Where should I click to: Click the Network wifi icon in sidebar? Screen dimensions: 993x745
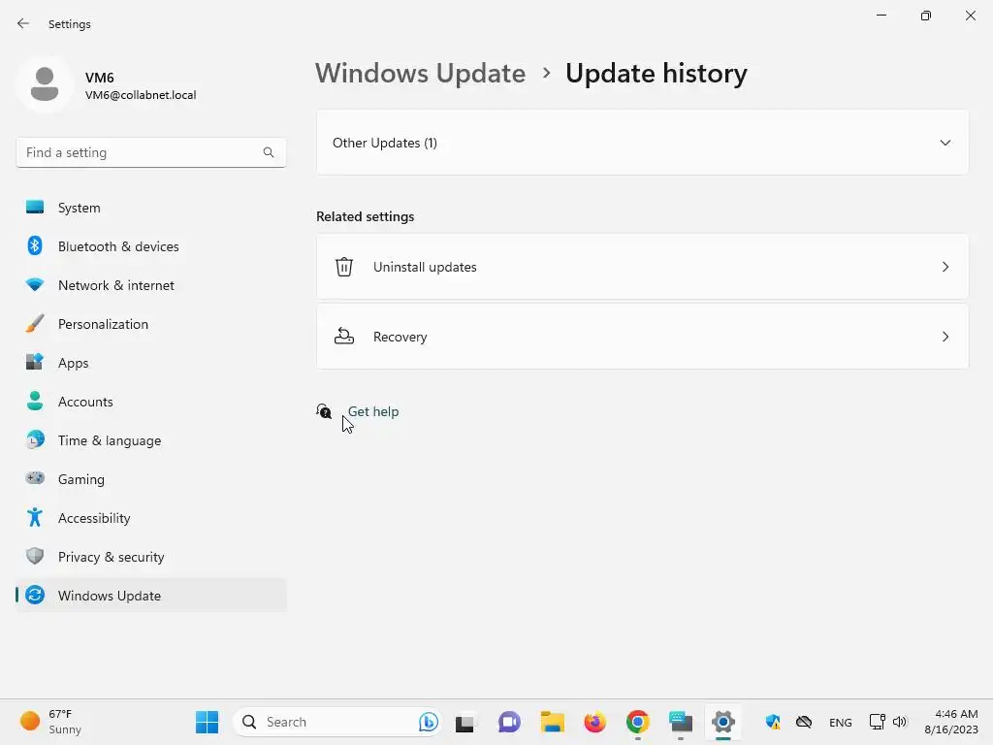pos(35,285)
